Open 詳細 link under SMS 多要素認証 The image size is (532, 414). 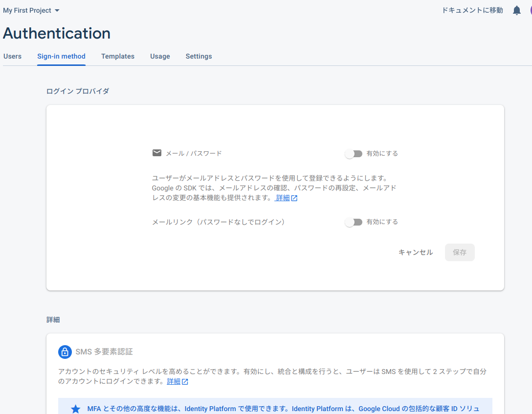tap(174, 381)
